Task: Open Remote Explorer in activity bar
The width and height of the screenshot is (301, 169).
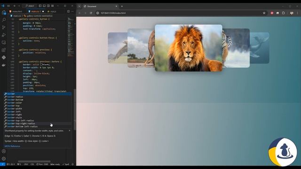Action: coord(4,43)
